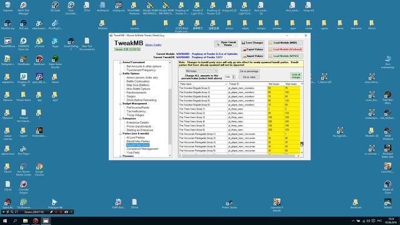Click Load Module (M&B) button
Image resolution: width=400 pixels, height=225 pixels.
pos(285,42)
